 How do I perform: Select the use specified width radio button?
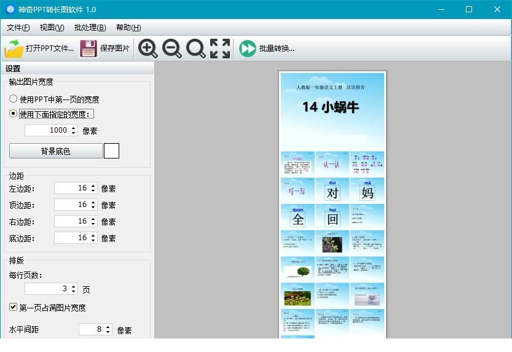pyautogui.click(x=14, y=114)
